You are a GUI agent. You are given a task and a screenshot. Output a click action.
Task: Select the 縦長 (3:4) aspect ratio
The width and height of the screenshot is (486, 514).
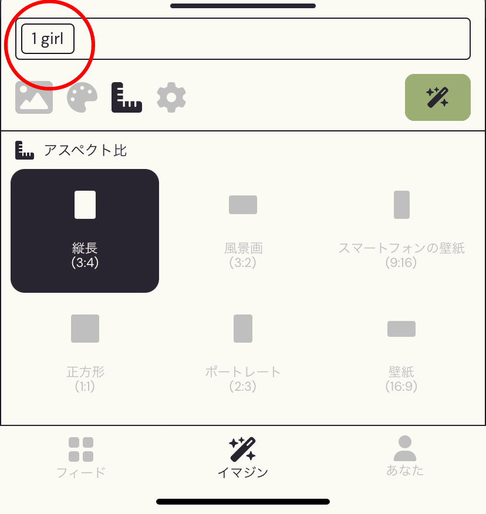pyautogui.click(x=85, y=231)
